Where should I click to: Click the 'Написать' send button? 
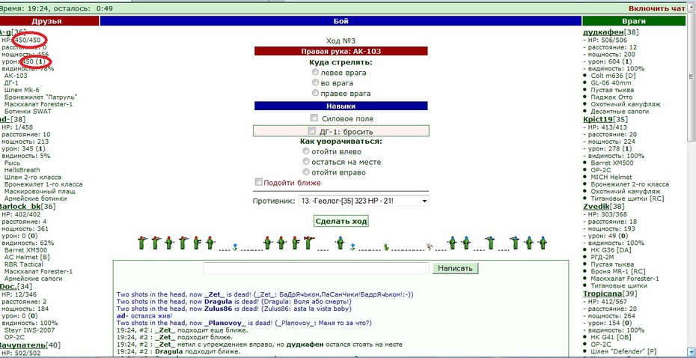coord(456,268)
